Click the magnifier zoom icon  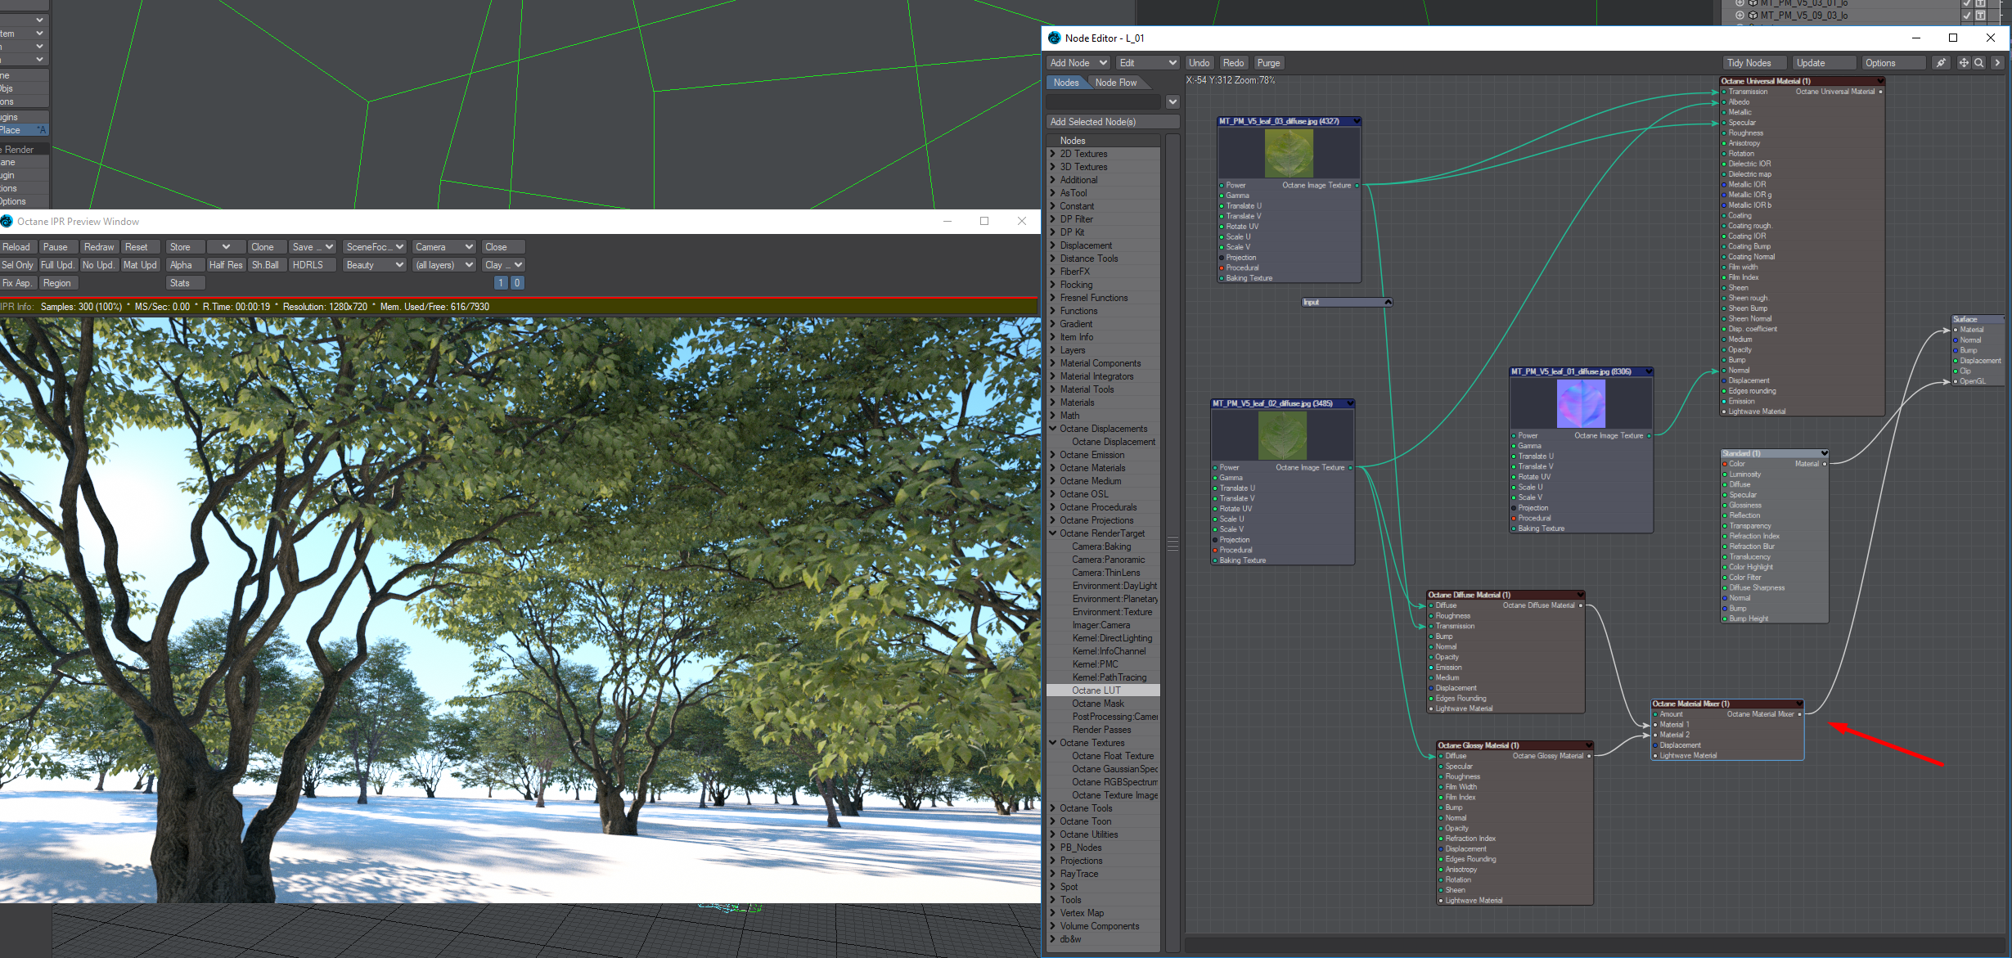(1978, 63)
